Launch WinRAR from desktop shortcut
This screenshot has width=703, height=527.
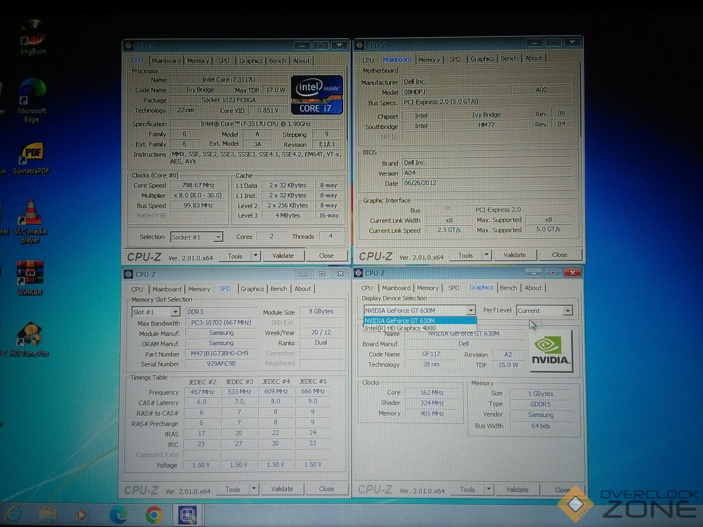click(30, 278)
